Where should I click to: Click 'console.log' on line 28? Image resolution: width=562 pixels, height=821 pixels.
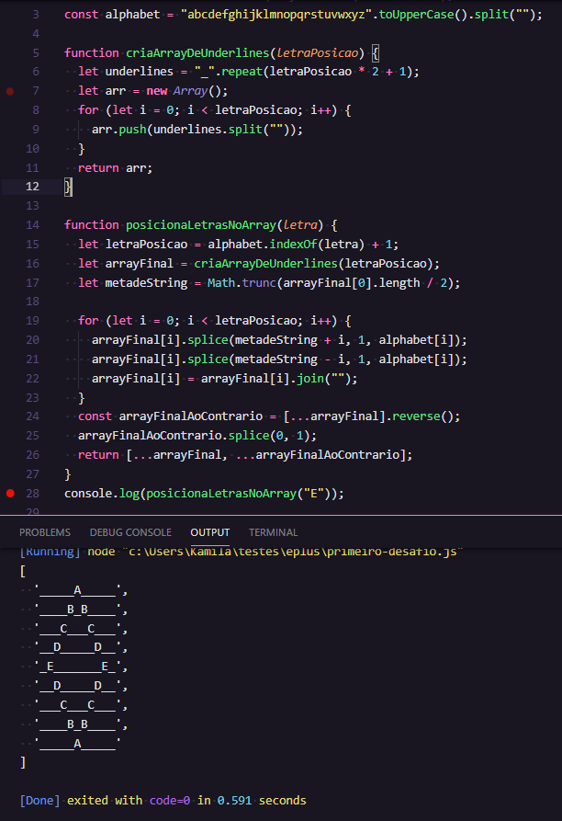click(102, 493)
